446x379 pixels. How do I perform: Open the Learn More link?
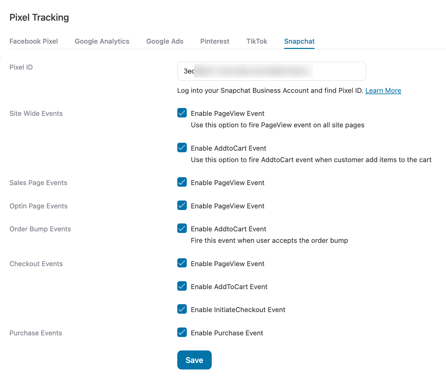coord(383,91)
